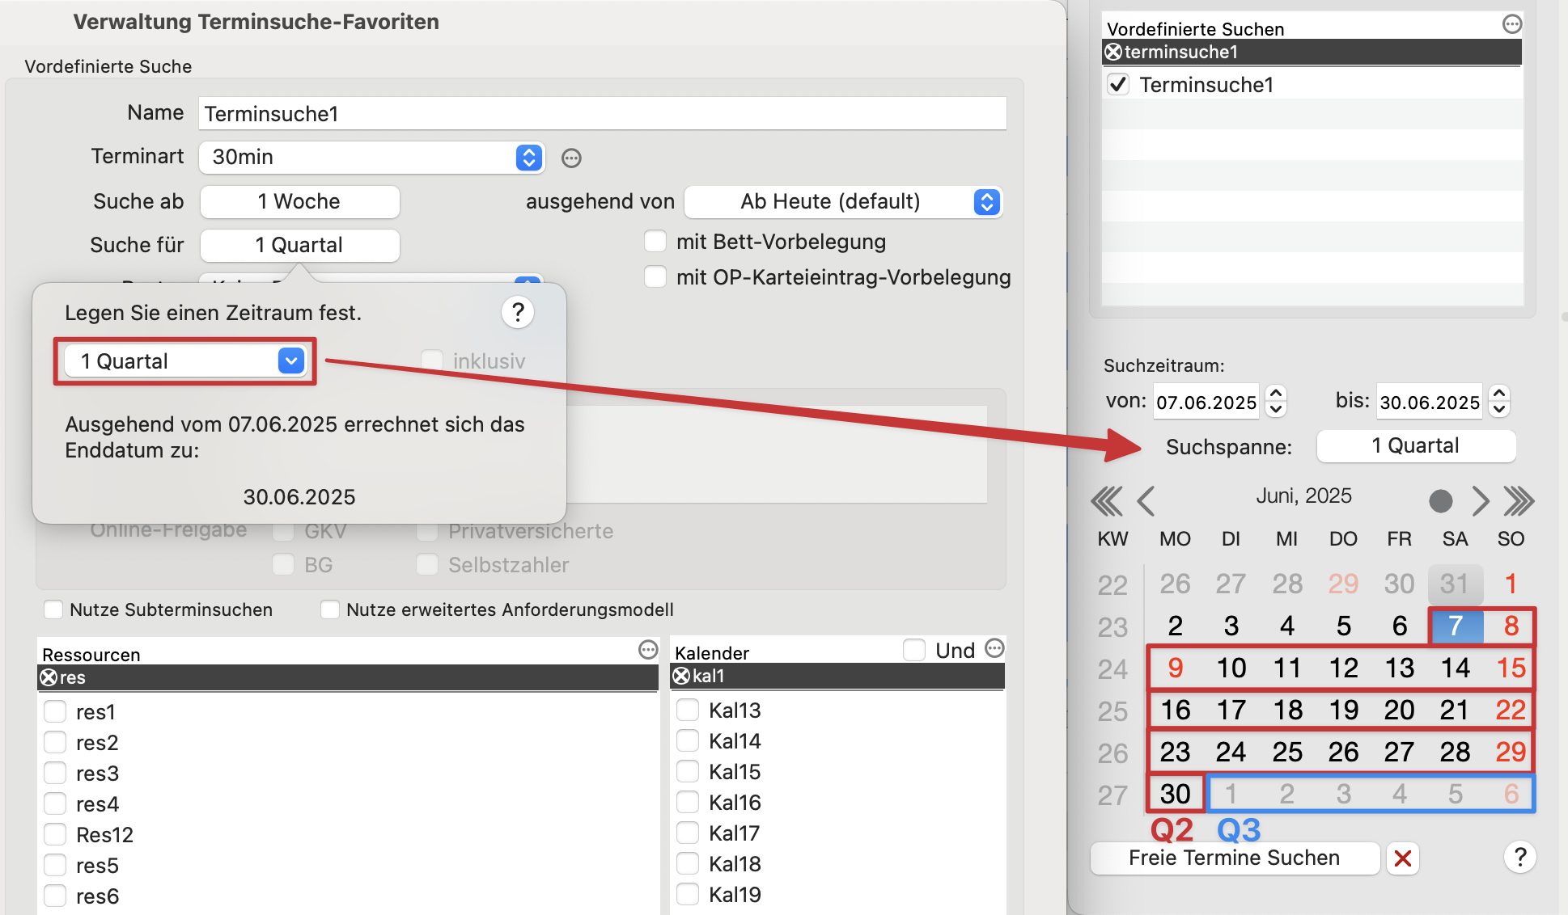Screen dimensions: 1568x915
Task: Clear the kal1 filter in Kalender
Action: coord(681,676)
